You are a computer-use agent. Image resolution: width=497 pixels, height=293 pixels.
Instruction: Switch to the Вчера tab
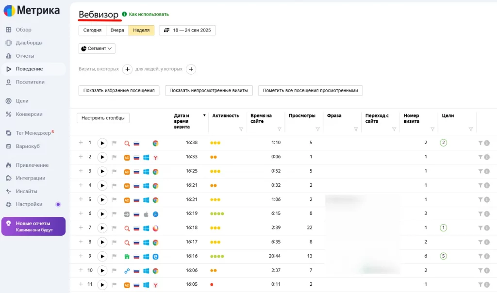click(117, 30)
